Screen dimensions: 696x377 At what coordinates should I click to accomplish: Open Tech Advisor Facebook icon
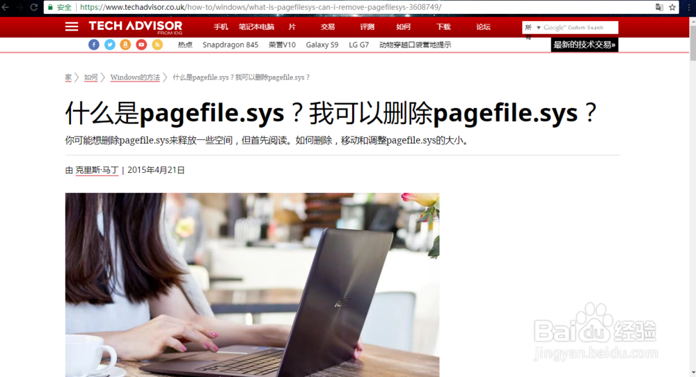(x=94, y=45)
